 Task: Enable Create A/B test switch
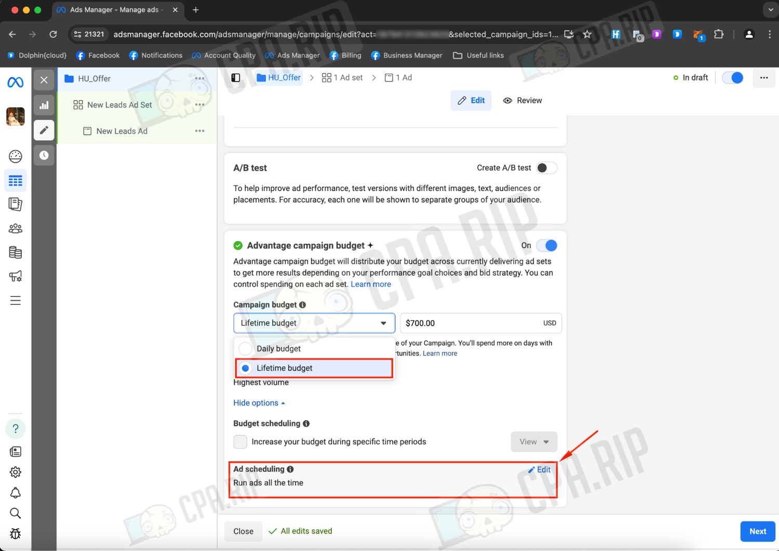pos(546,168)
